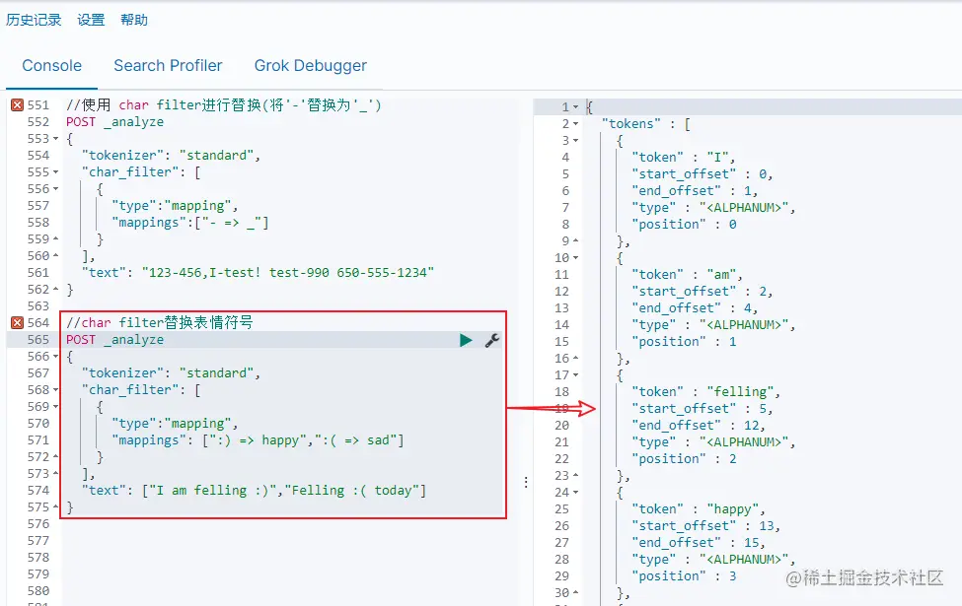Click "token" : "I" in response
The width and height of the screenshot is (962, 606).
coord(684,158)
